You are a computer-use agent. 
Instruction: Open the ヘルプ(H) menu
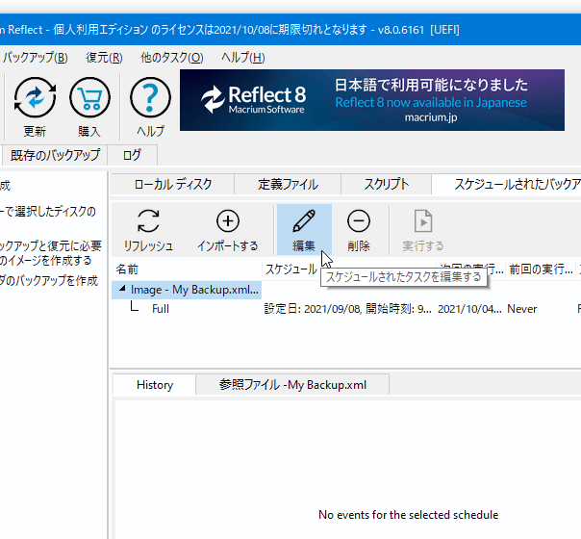[243, 58]
